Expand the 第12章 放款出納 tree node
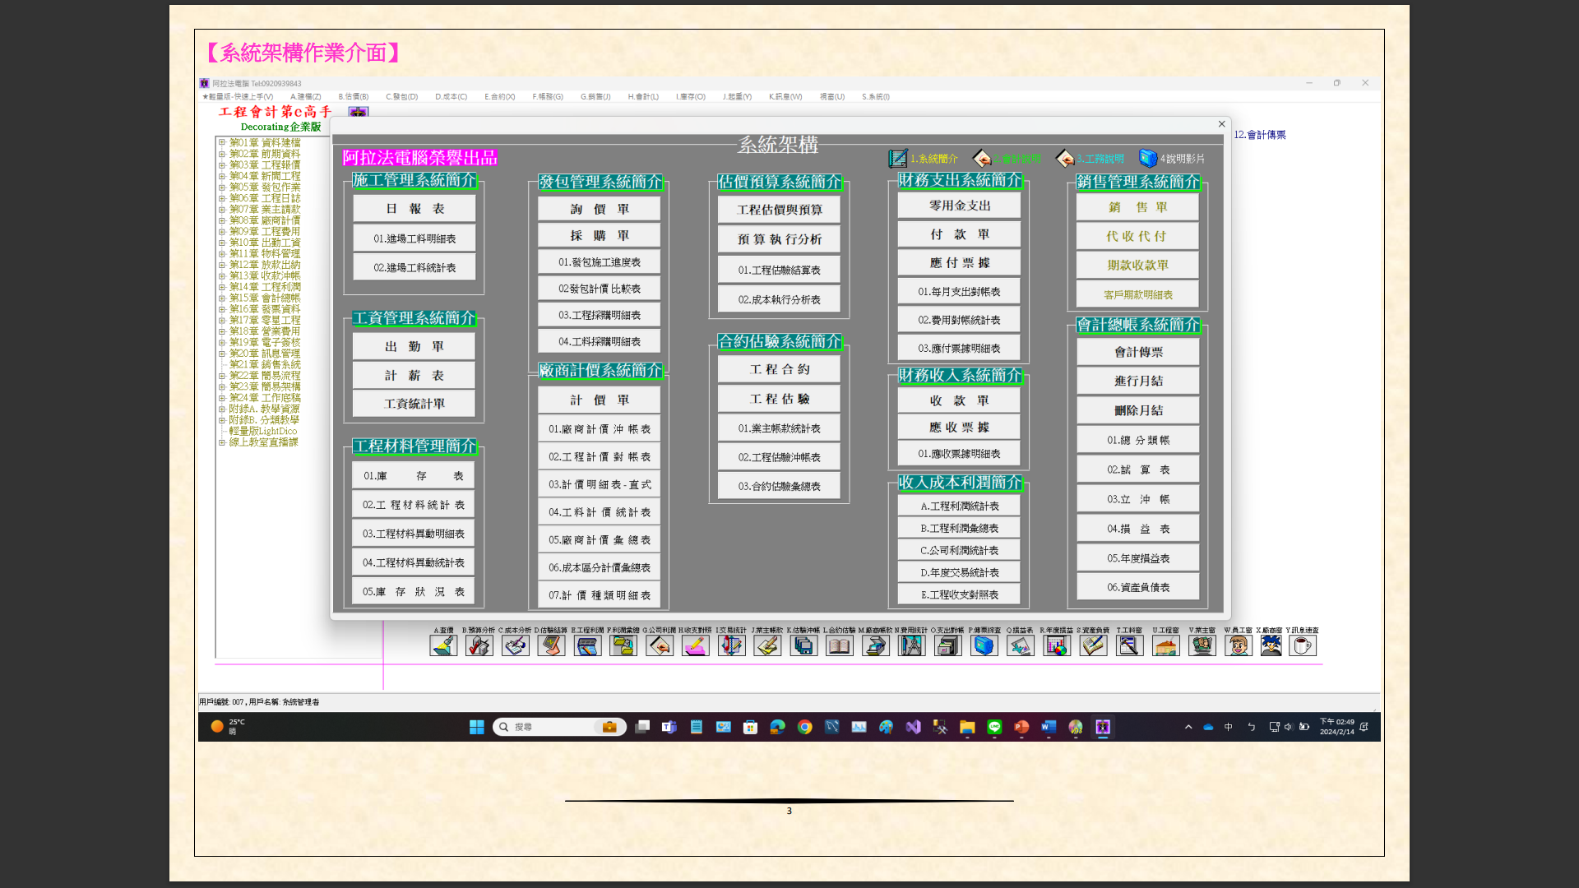Screen dimensions: 1579x888 pyautogui.click(x=221, y=265)
